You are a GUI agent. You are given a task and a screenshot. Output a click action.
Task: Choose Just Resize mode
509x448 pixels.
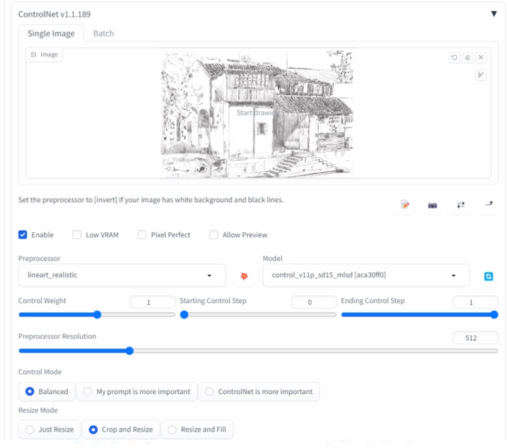click(49, 430)
